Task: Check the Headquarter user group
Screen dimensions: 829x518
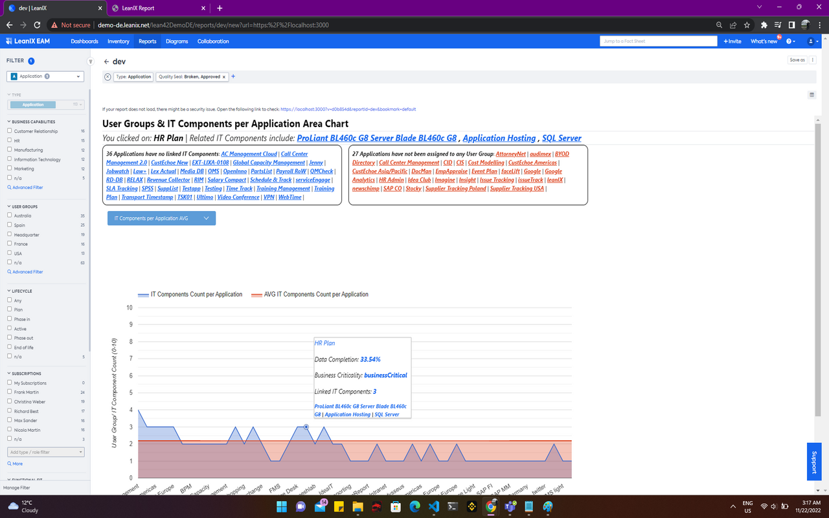Action: [10, 234]
